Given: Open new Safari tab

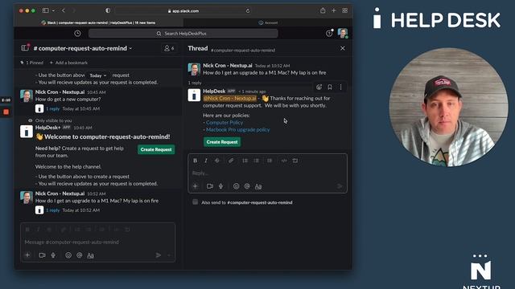Looking at the screenshot, I should click(x=334, y=10).
